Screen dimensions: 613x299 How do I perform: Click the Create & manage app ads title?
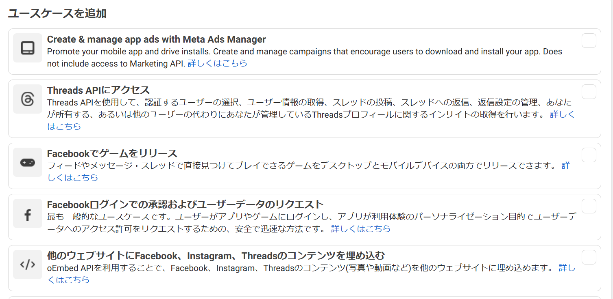(157, 39)
